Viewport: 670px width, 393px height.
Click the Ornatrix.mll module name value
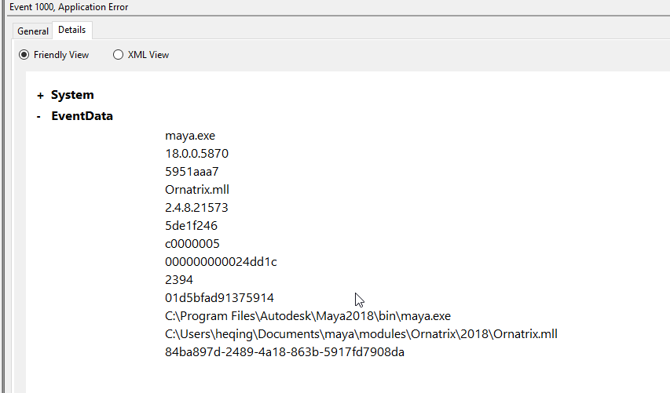[x=197, y=190]
